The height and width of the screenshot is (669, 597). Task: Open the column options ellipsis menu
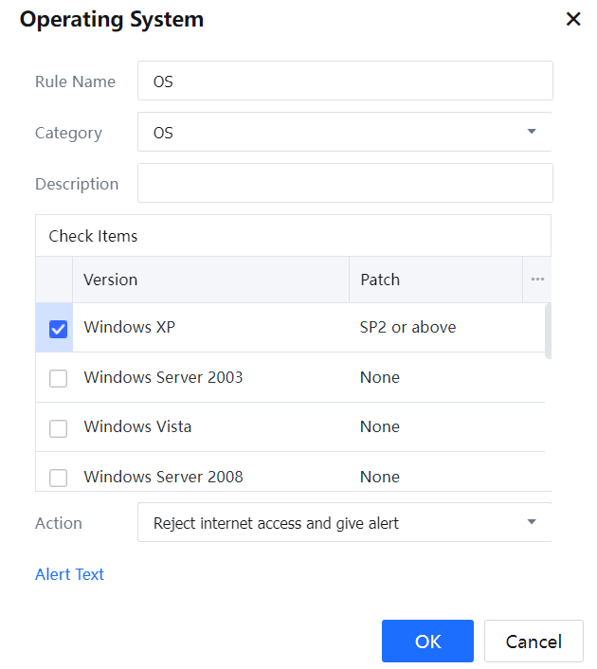pos(537,280)
